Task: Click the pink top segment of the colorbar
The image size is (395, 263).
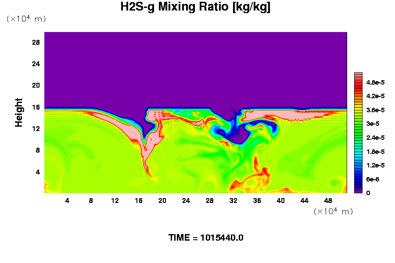Action: coord(358,75)
